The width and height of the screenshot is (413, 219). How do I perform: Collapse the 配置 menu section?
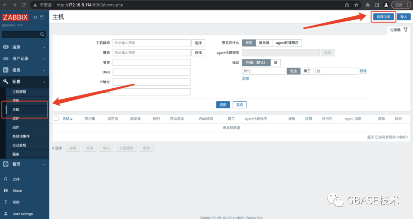pyautogui.click(x=44, y=82)
